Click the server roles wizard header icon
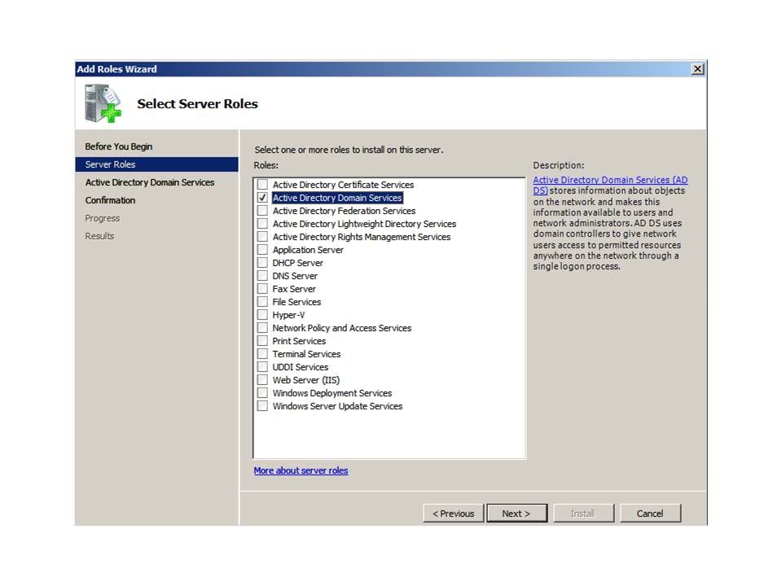 coord(103,103)
